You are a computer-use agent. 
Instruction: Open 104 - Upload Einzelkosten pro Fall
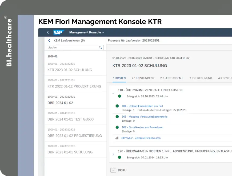(142, 106)
